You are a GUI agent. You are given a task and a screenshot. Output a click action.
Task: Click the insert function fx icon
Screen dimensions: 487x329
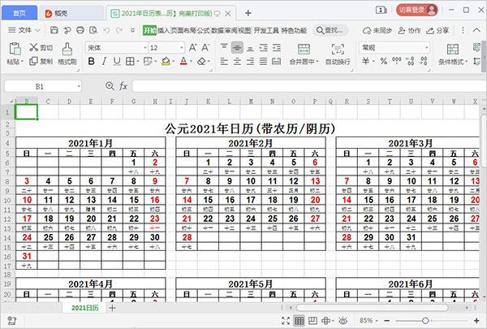click(123, 86)
